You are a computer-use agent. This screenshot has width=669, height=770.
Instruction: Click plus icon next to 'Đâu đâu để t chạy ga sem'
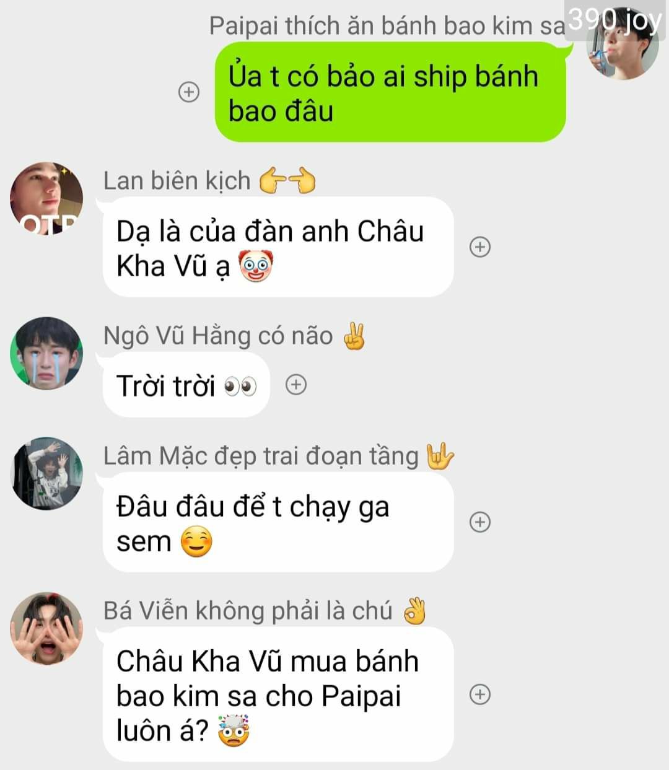[480, 522]
